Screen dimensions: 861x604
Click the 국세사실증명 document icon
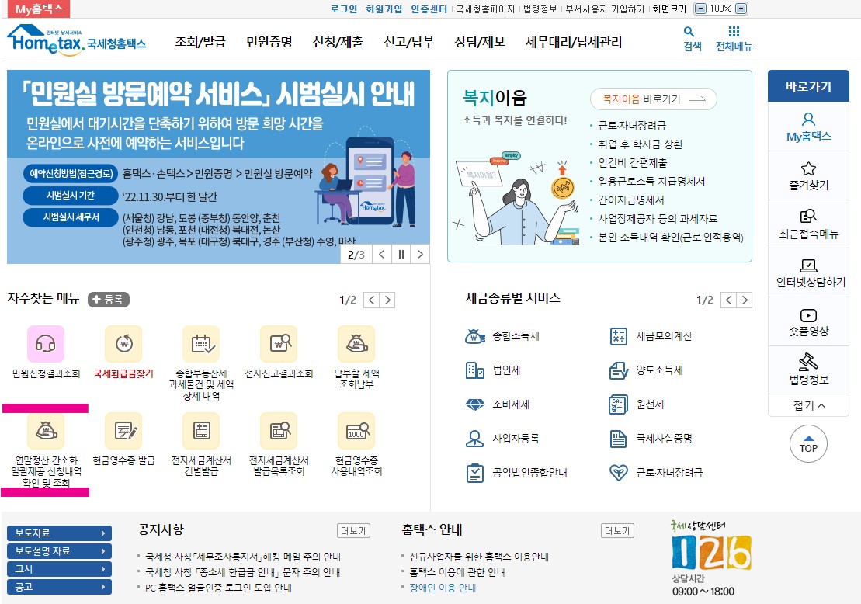coord(619,439)
